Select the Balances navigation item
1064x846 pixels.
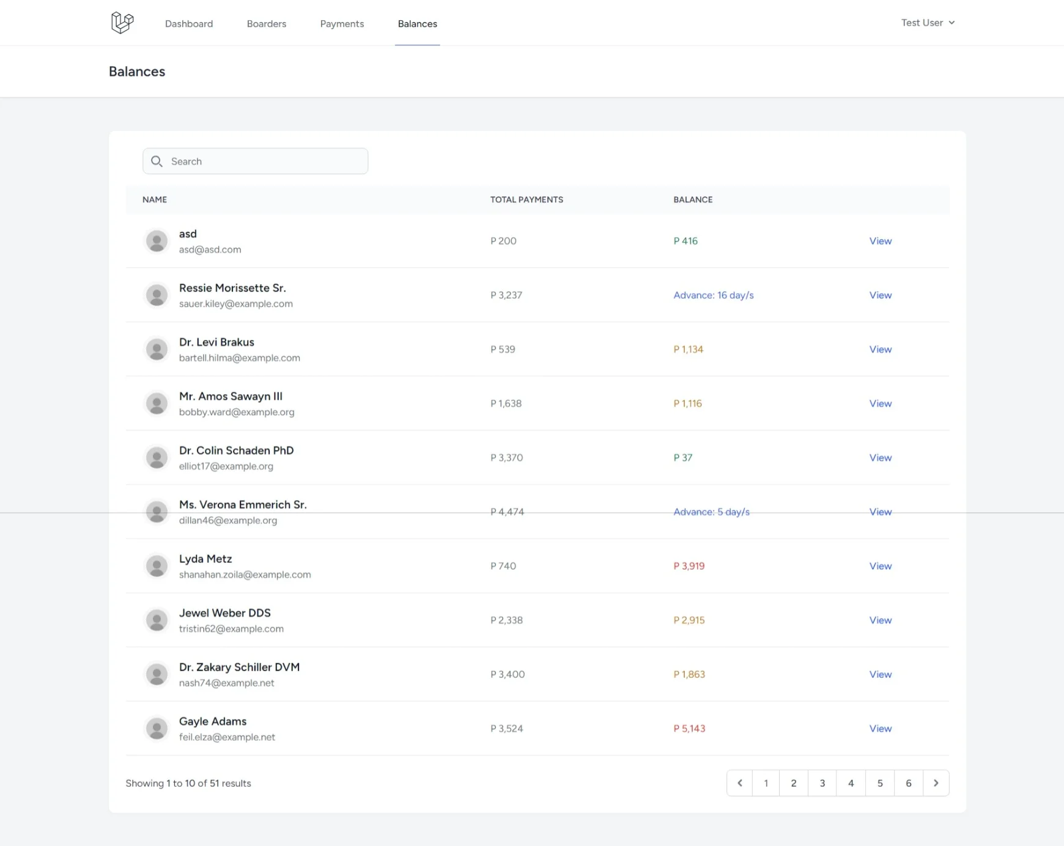418,24
